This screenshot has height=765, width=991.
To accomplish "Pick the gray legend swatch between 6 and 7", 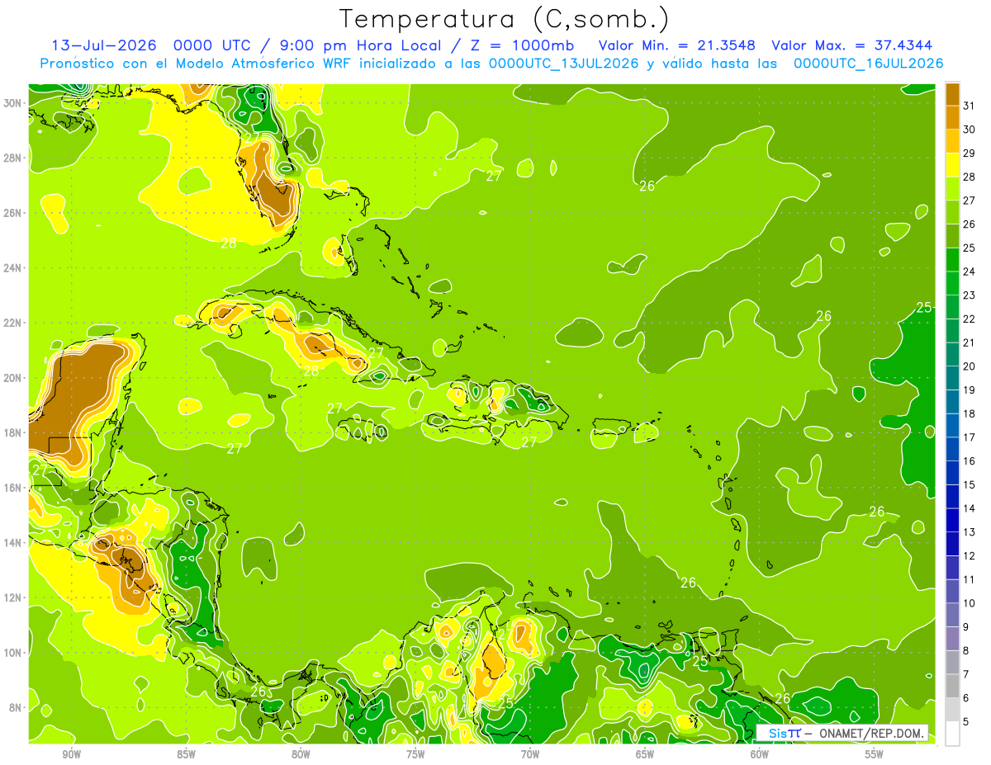I will (952, 687).
